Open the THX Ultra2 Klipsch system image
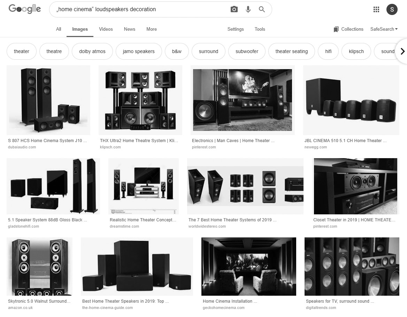407x317 pixels. (140, 100)
